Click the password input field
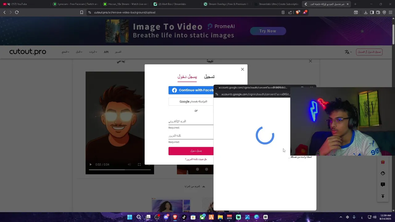Image resolution: width=395 pixels, height=222 pixels. point(191,136)
